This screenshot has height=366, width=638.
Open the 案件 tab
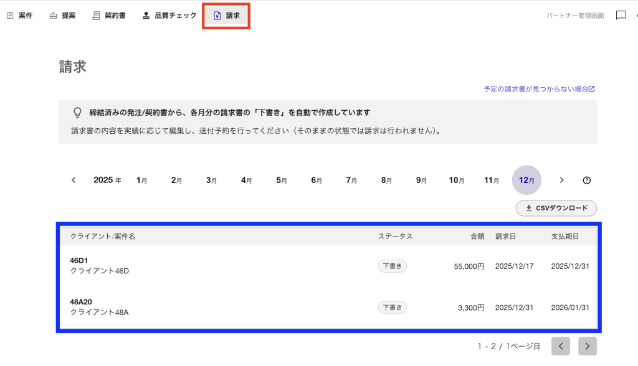[20, 16]
